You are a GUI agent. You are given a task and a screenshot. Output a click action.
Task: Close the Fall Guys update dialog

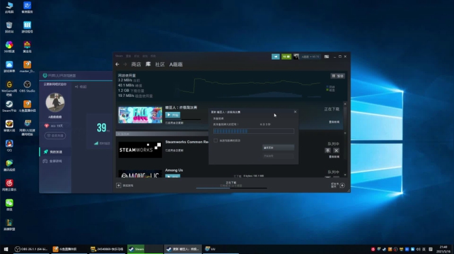tap(295, 112)
